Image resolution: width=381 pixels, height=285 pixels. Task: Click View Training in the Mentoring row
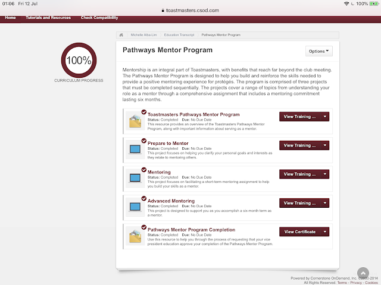[x=300, y=174]
